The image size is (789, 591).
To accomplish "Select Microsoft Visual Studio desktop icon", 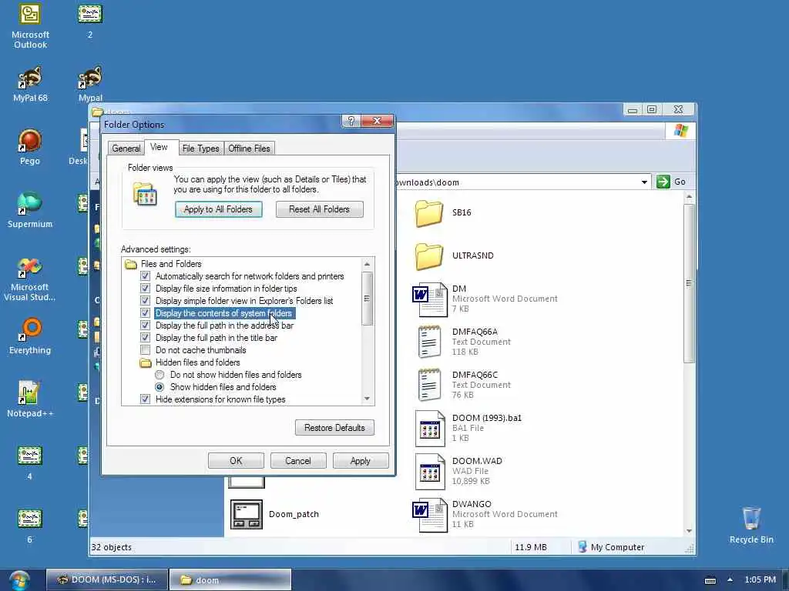I will 30,279.
